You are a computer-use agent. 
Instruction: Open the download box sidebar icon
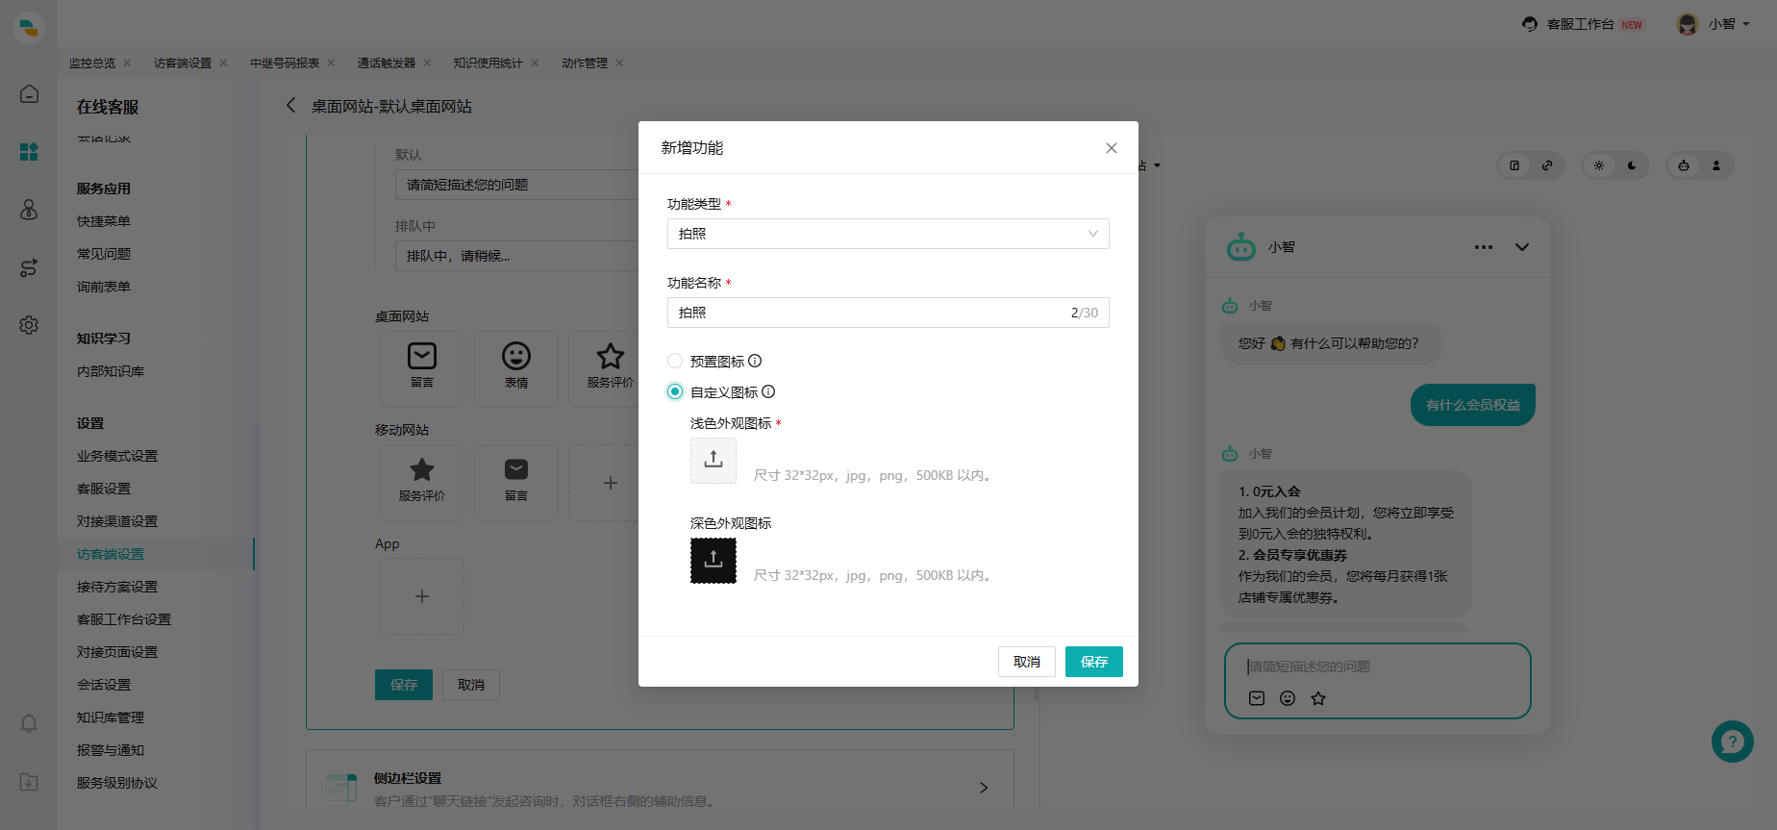(29, 782)
